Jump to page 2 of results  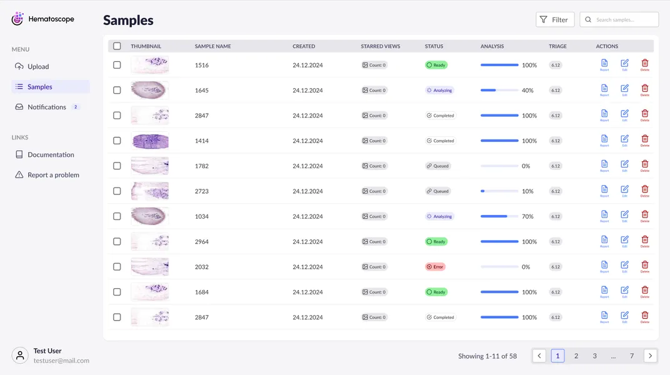(x=576, y=356)
